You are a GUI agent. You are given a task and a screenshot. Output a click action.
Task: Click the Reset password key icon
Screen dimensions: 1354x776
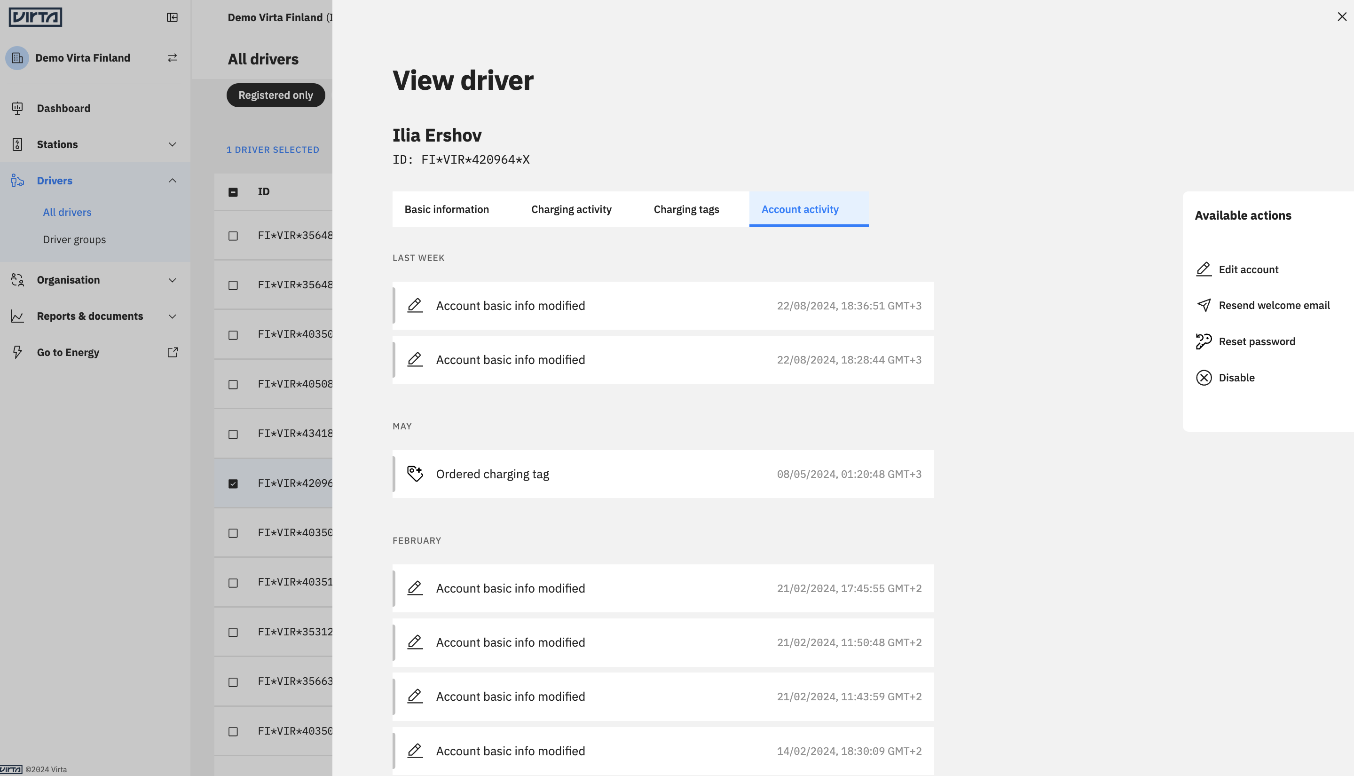1204,341
